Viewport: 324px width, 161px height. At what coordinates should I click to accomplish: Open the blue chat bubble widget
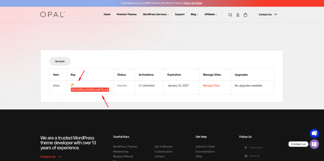(x=314, y=133)
